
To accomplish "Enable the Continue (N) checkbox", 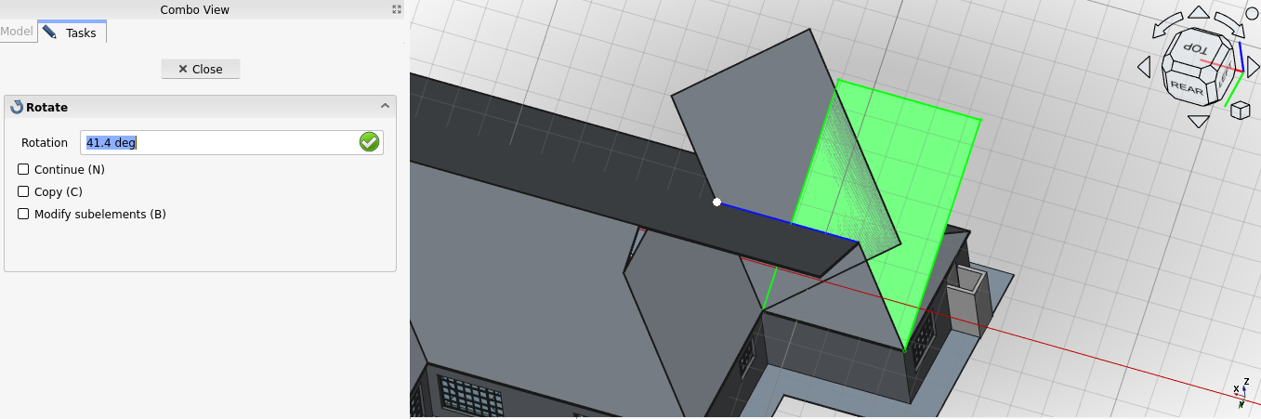I will point(24,170).
